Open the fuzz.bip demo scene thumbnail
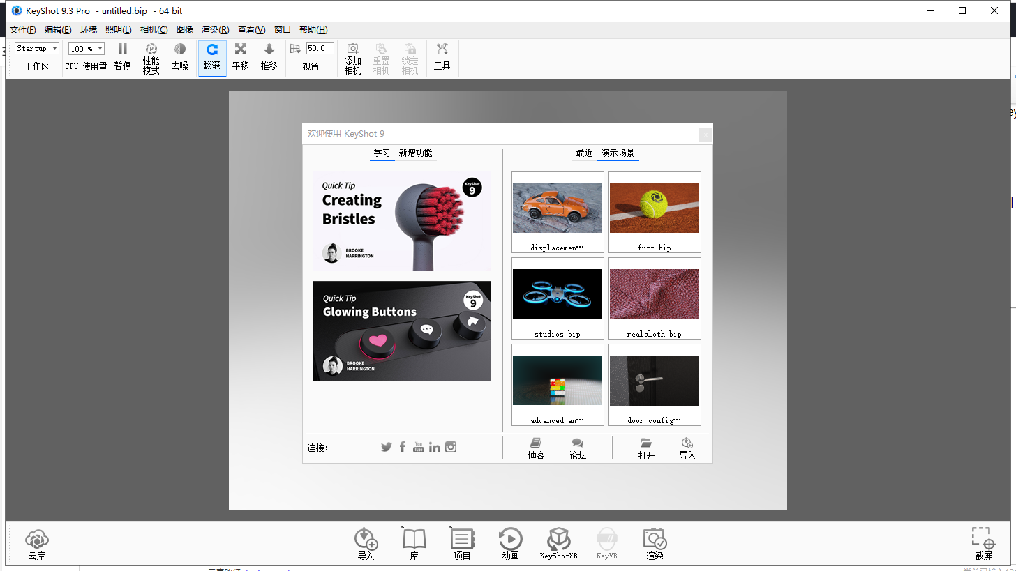The image size is (1016, 571). coord(655,211)
